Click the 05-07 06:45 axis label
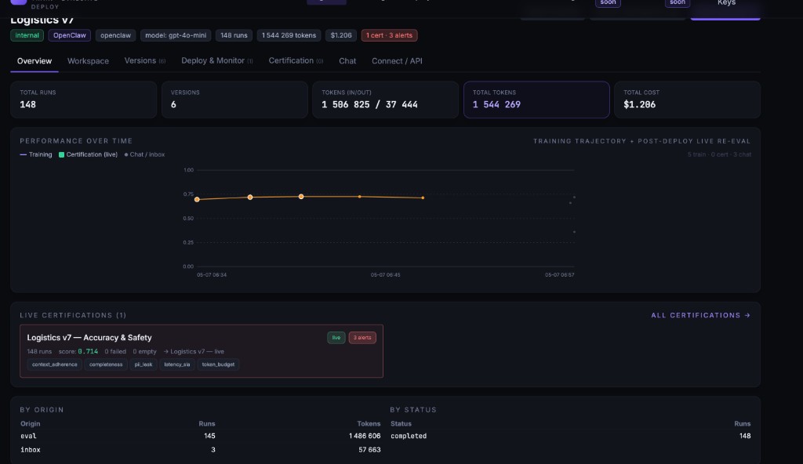The width and height of the screenshot is (803, 464). point(386,275)
